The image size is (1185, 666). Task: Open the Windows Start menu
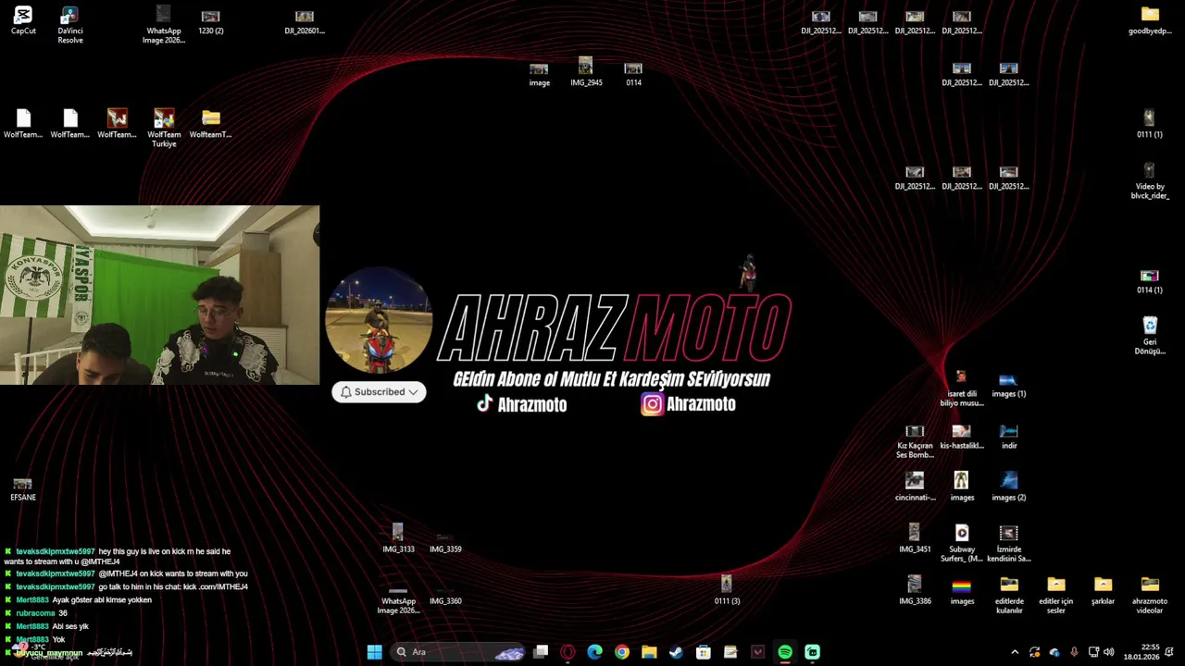[374, 652]
